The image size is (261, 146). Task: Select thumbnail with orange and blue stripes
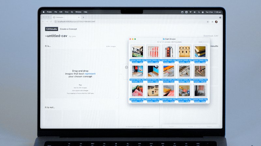click(169, 71)
